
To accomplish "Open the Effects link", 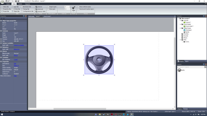I will click(x=16, y=55).
